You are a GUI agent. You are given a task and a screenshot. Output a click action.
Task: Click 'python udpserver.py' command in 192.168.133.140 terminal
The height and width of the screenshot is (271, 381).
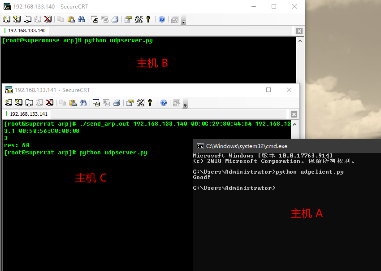point(119,40)
